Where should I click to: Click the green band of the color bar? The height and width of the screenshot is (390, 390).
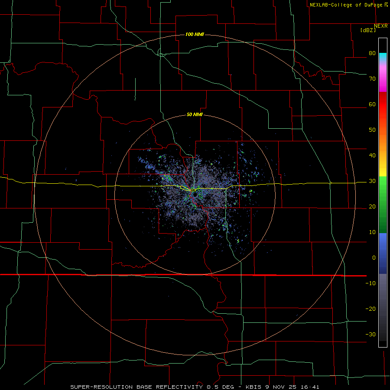pyautogui.click(x=383, y=205)
